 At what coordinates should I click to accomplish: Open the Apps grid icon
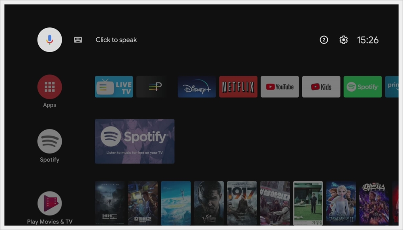click(50, 87)
